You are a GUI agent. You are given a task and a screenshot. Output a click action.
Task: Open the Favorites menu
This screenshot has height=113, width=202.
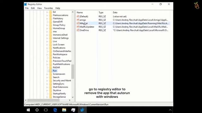pos(49,8)
